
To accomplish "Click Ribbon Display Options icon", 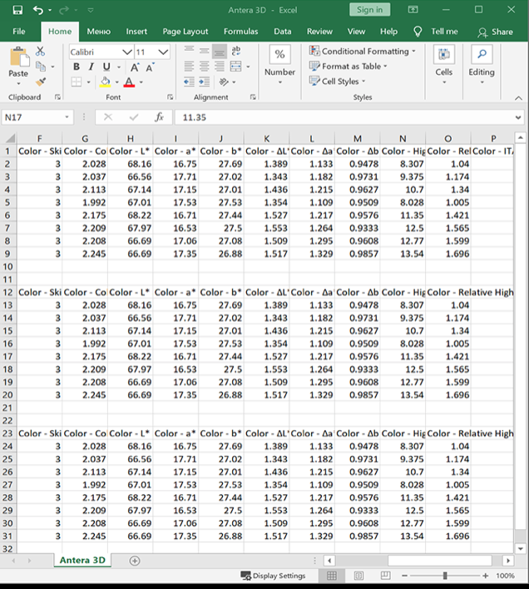I will pos(413,10).
